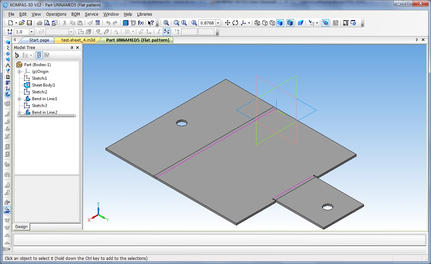This screenshot has height=264, width=431.
Task: Open the orientation dropdown arrow
Action: (249, 23)
